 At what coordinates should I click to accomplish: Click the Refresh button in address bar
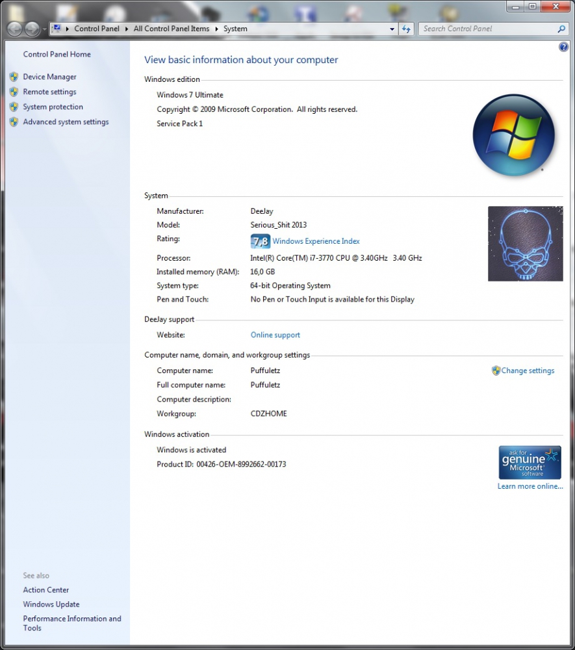(x=406, y=29)
